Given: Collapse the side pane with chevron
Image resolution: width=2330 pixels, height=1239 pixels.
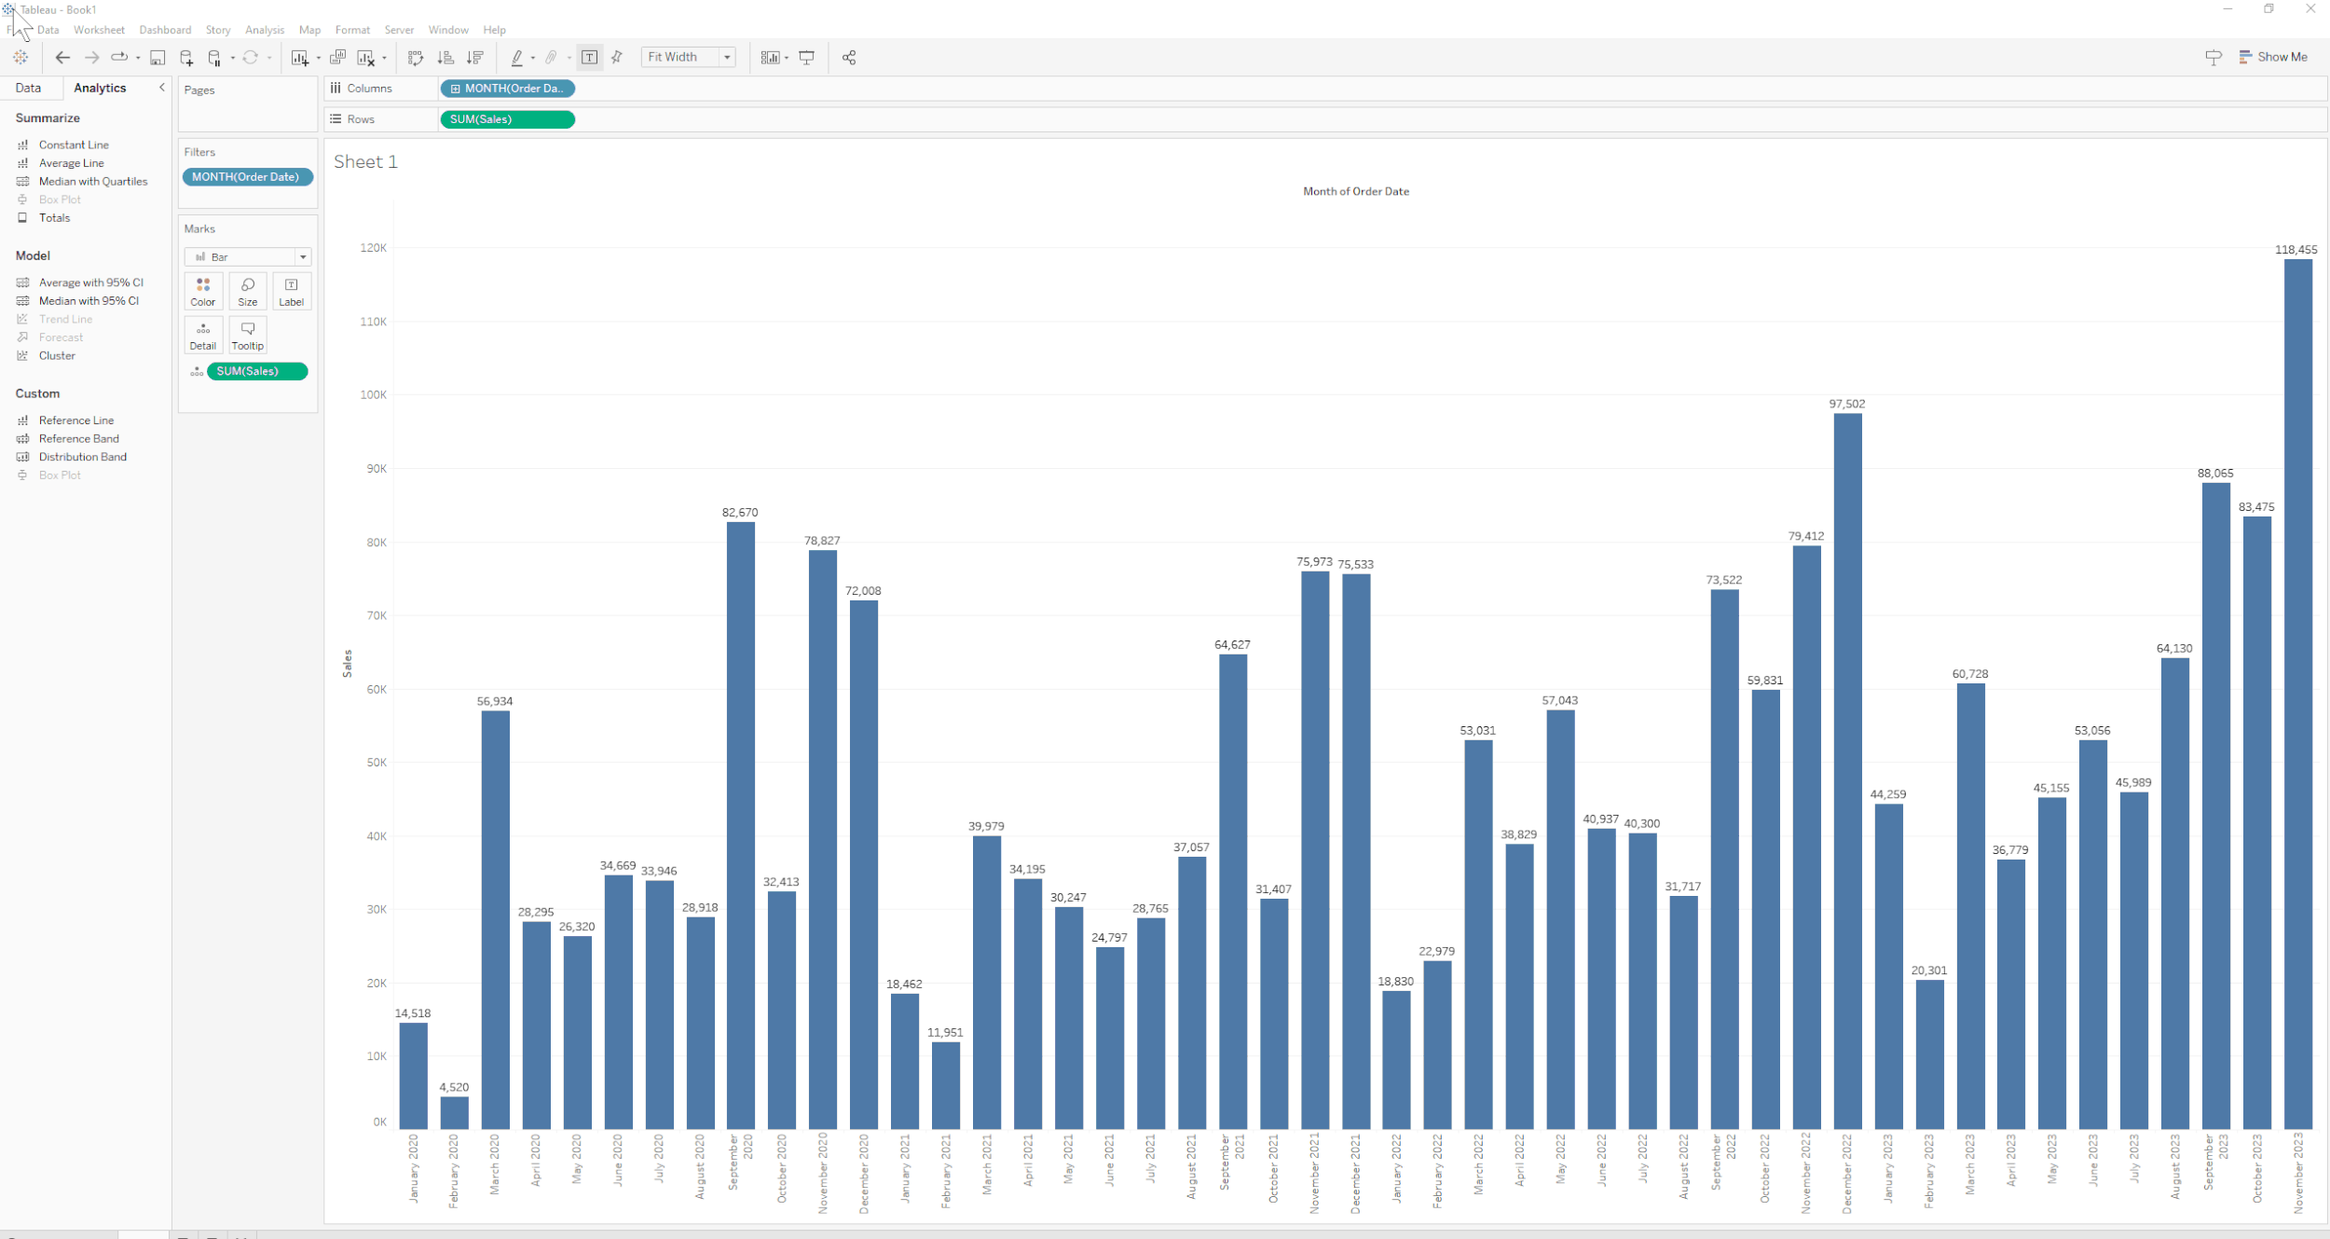Looking at the screenshot, I should click(162, 88).
